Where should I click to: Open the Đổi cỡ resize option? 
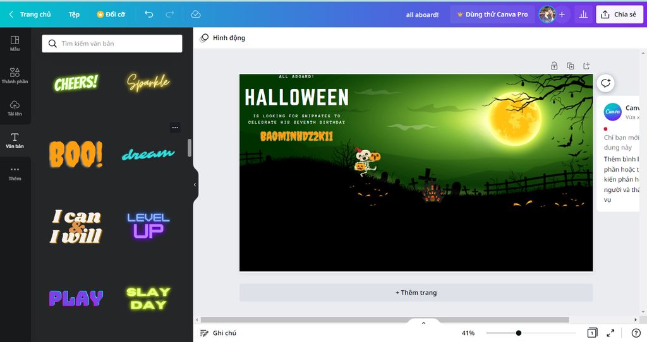(x=111, y=15)
